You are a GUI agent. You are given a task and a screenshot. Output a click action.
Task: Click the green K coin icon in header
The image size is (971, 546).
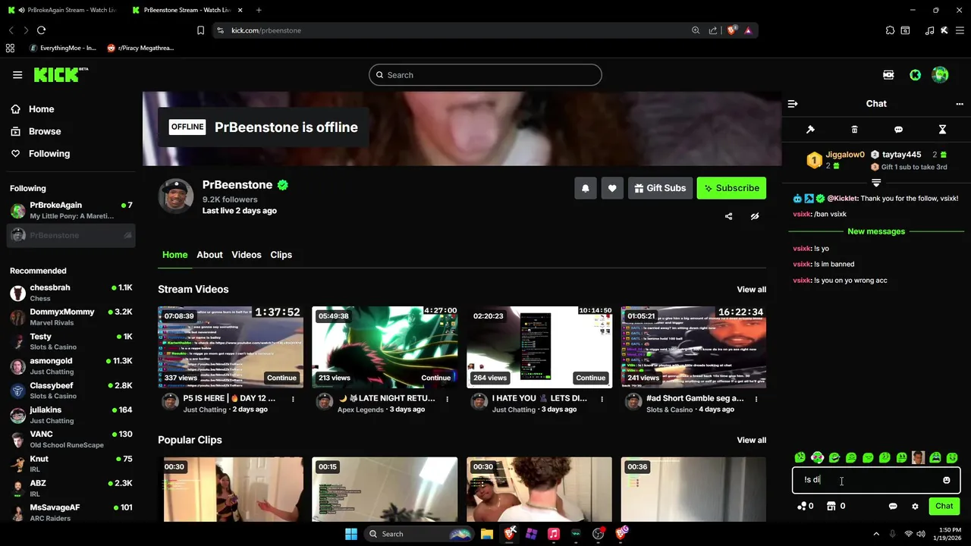click(916, 75)
